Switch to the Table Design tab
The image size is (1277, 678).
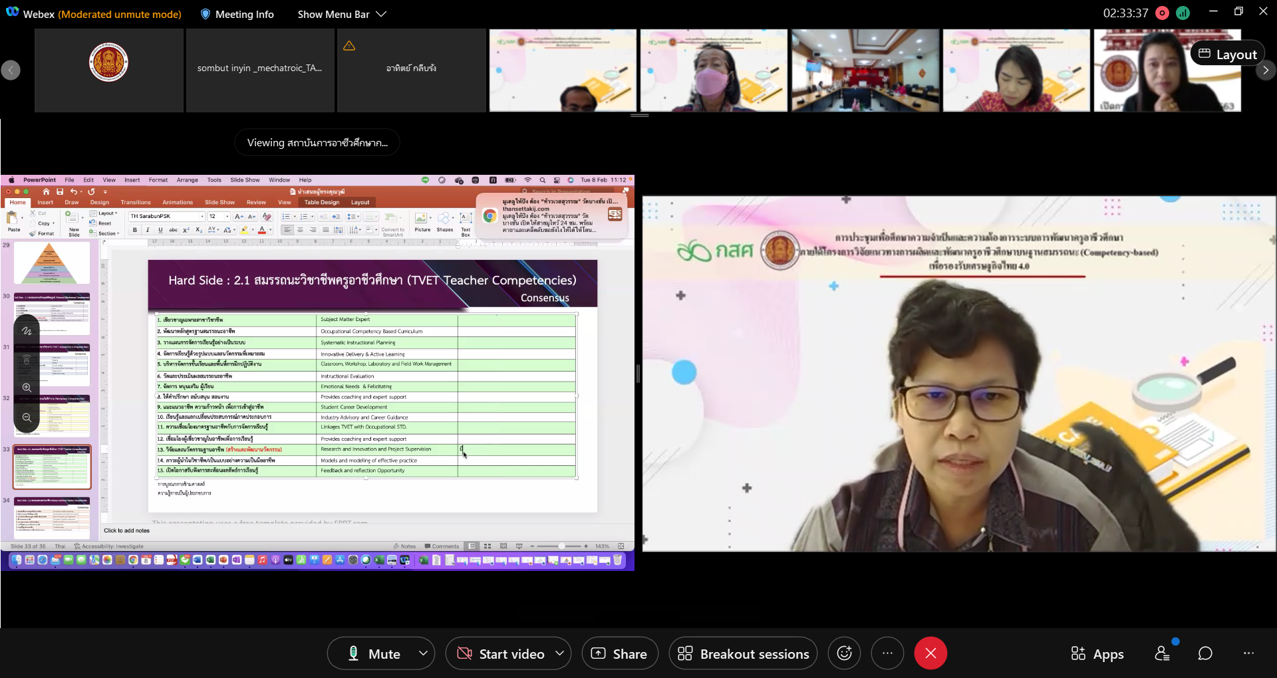pos(322,202)
